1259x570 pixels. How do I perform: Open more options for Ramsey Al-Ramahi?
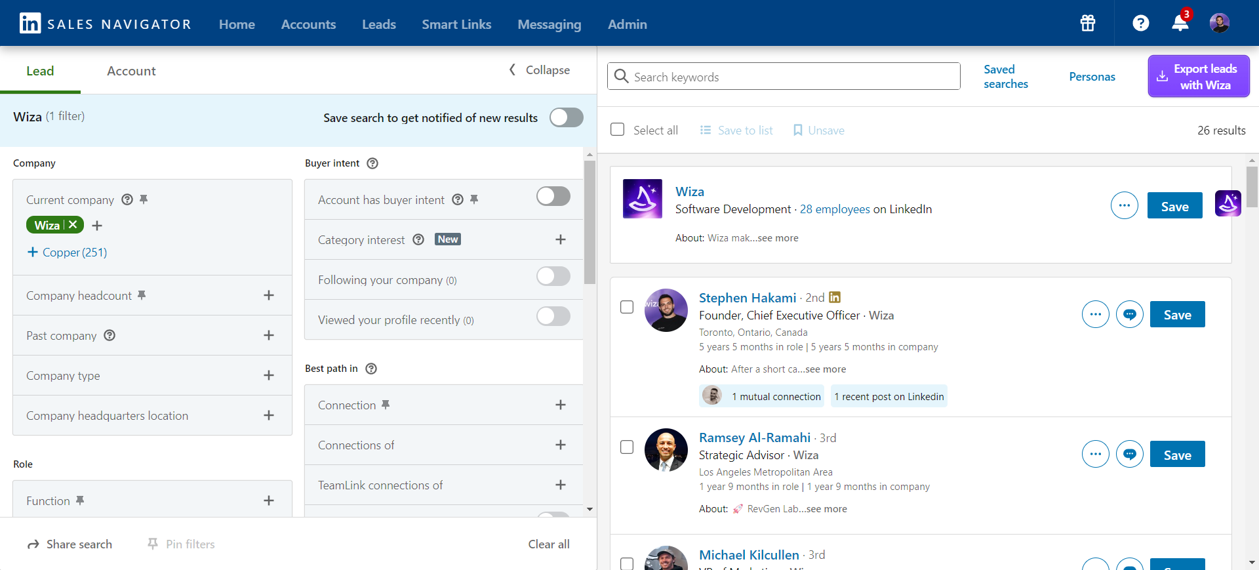click(1096, 454)
